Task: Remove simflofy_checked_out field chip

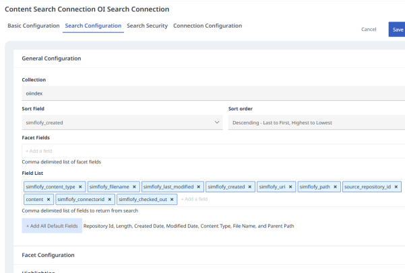Action: pos(172,200)
